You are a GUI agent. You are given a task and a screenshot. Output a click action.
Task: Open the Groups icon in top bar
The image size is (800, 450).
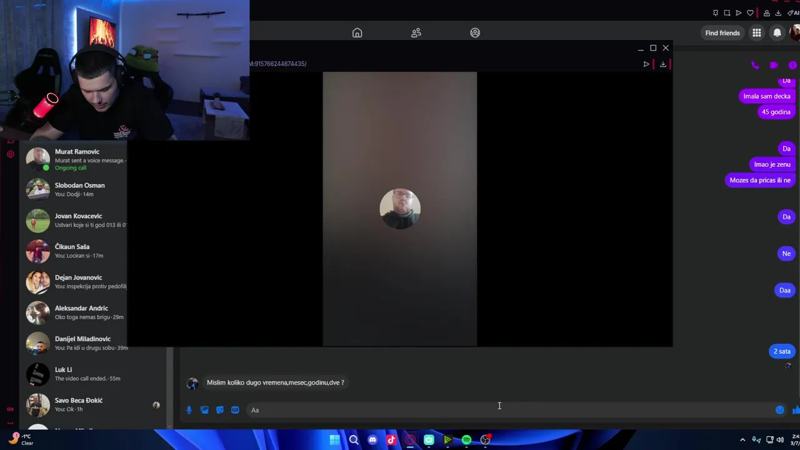pyautogui.click(x=475, y=32)
